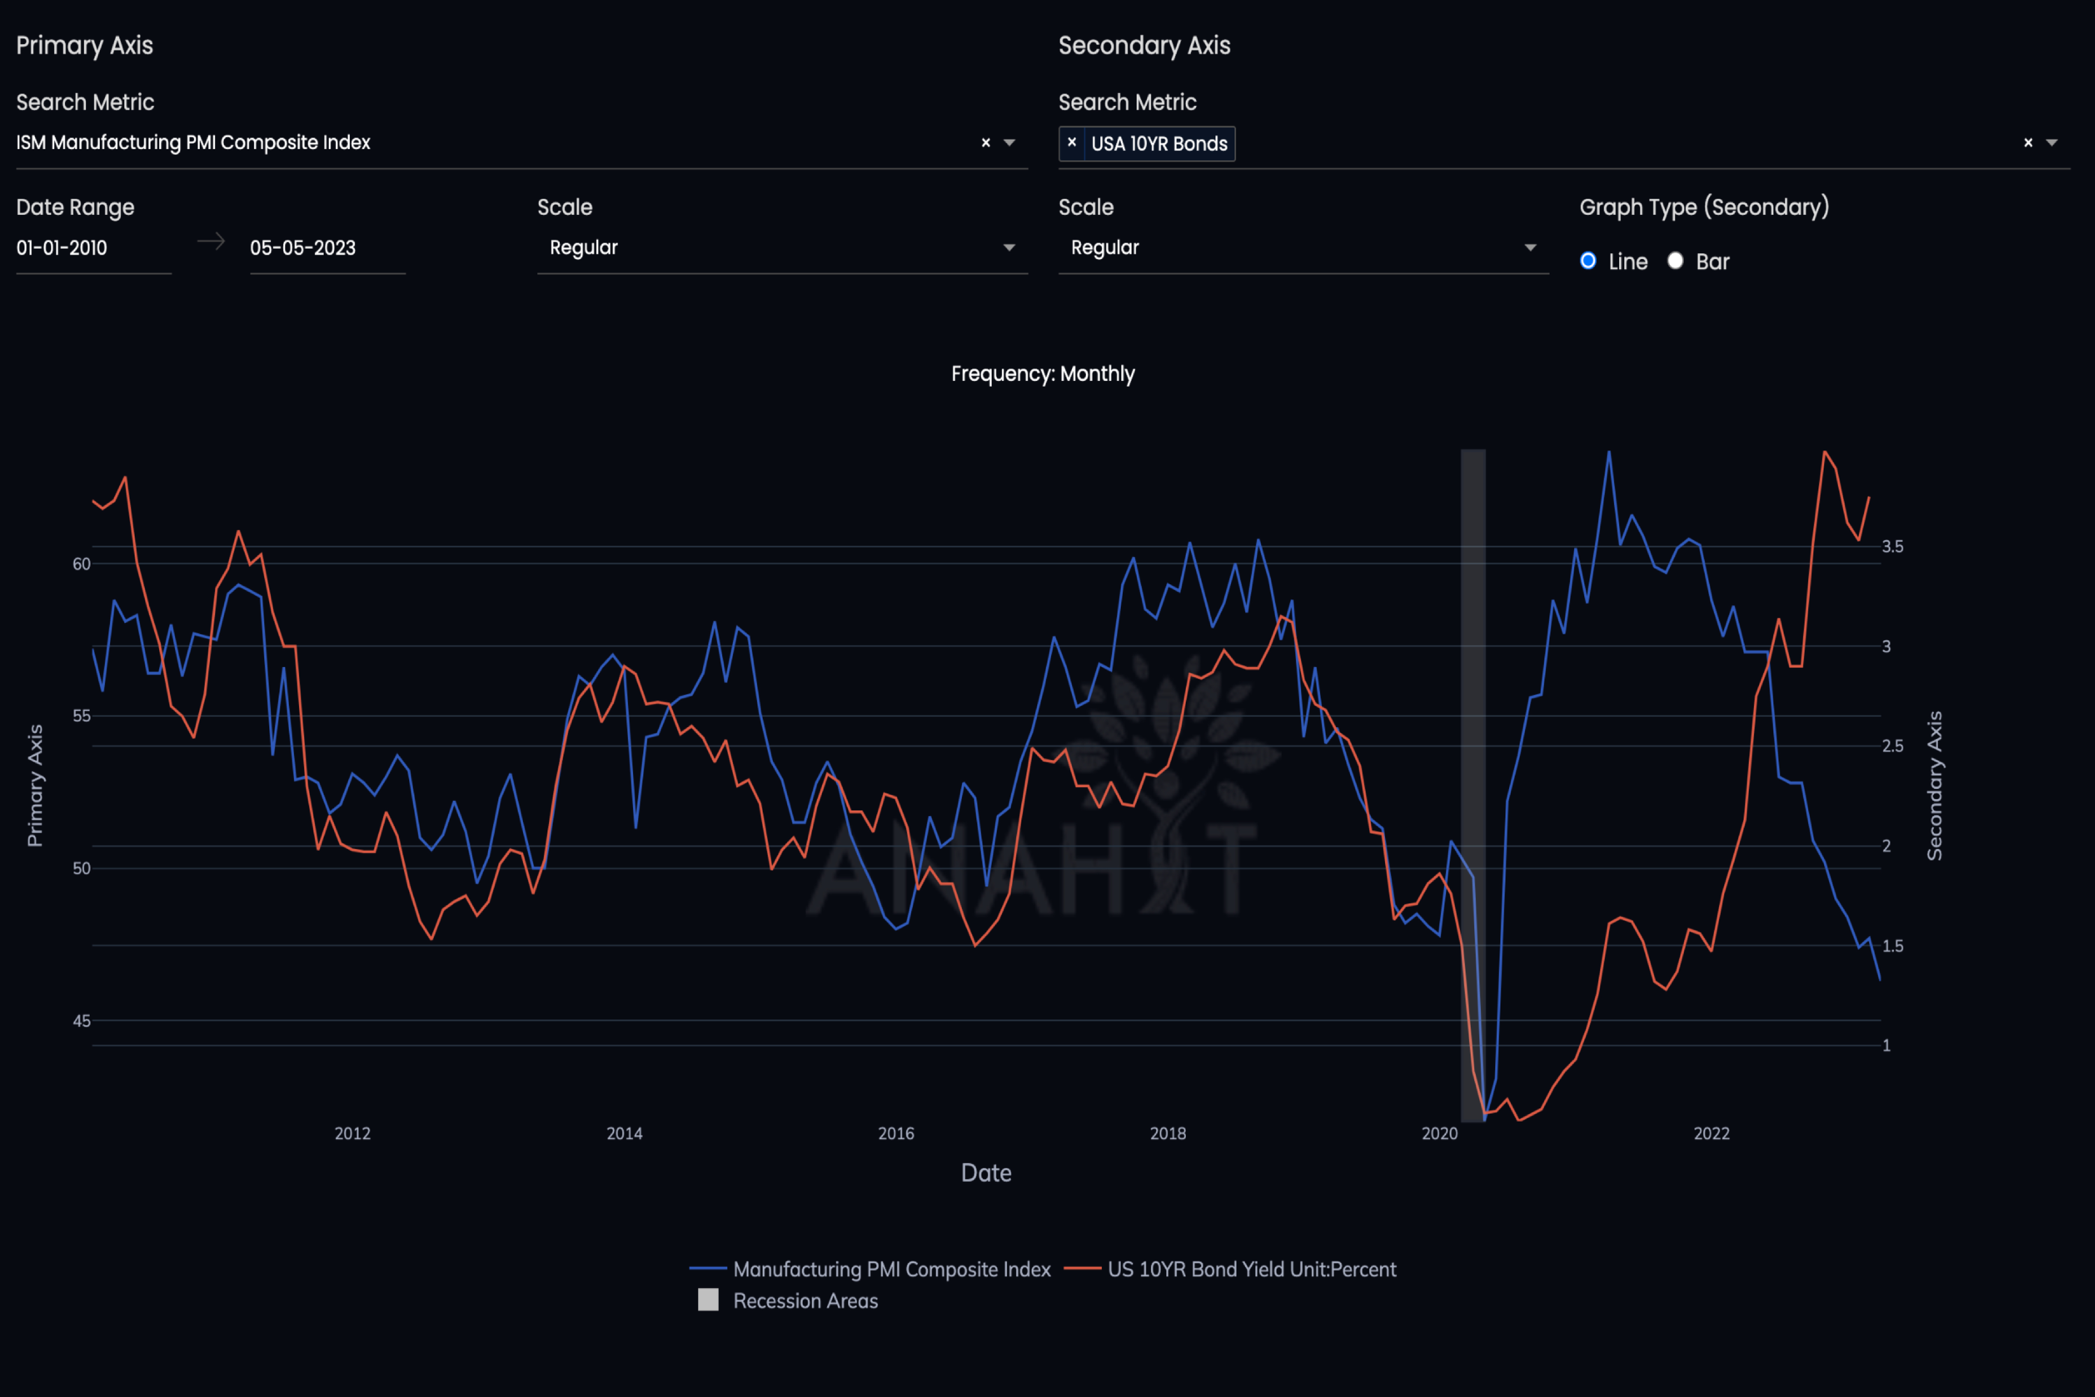Clear the ISM Manufacturing PMI metric selection
This screenshot has width=2095, height=1397.
click(x=985, y=142)
